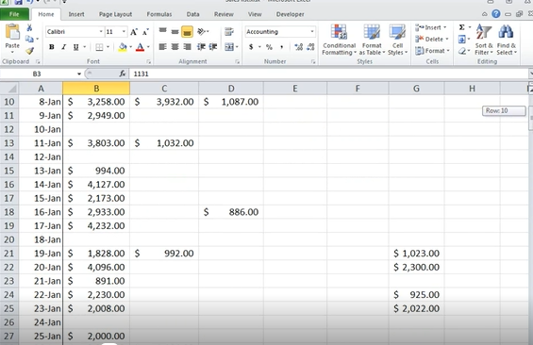Image resolution: width=533 pixels, height=345 pixels.
Task: Switch to the Formulas tab
Action: click(159, 14)
